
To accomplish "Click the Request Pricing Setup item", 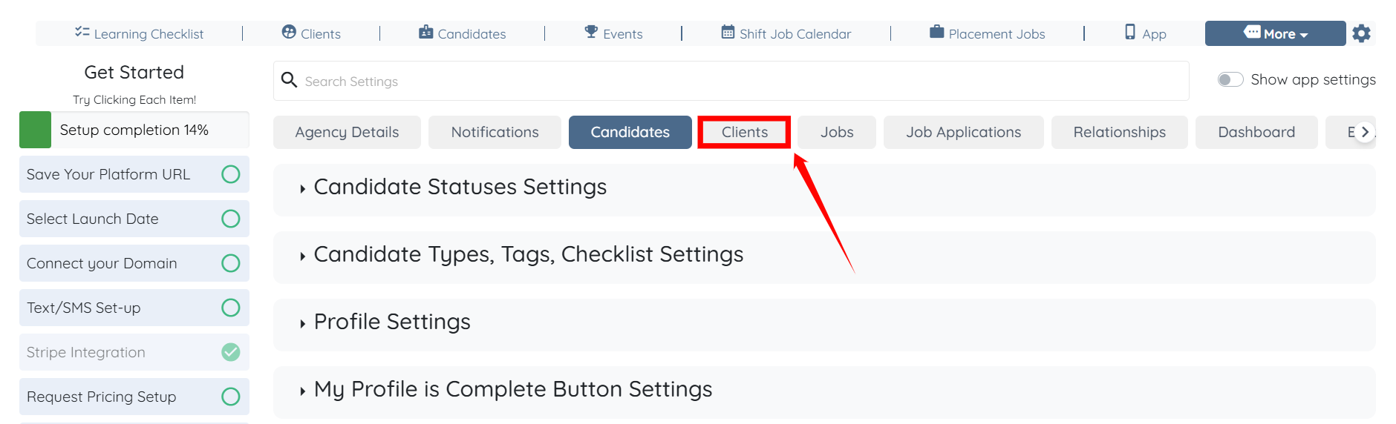I will [x=102, y=397].
